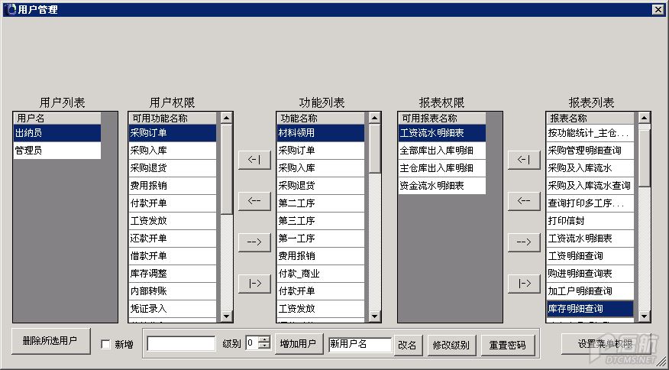Screen dimensions: 669x370
Task: Select 凭证录入 in user permissions list
Action: (x=173, y=308)
